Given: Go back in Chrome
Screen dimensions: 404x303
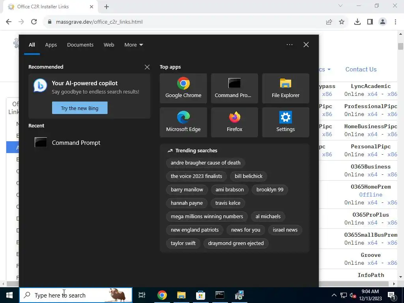Looking at the screenshot, I should pyautogui.click(x=9, y=22).
